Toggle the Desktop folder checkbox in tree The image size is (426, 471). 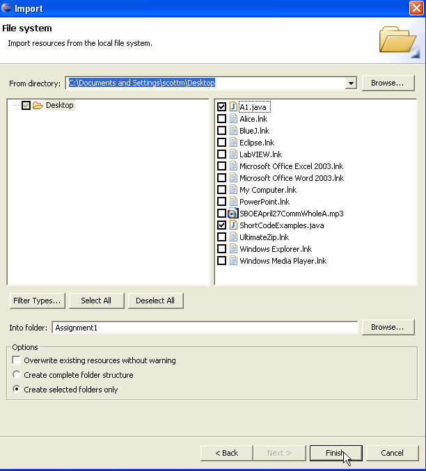(x=26, y=106)
